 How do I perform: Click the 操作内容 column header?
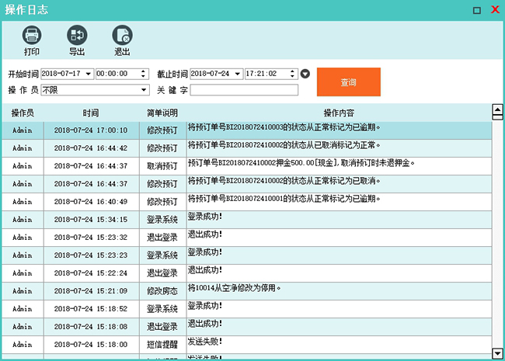tap(339, 113)
